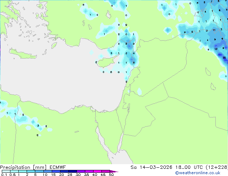Pick the dark navy swatch between 25 and 30
The width and height of the screenshot is (228, 176).
pos(72,171)
